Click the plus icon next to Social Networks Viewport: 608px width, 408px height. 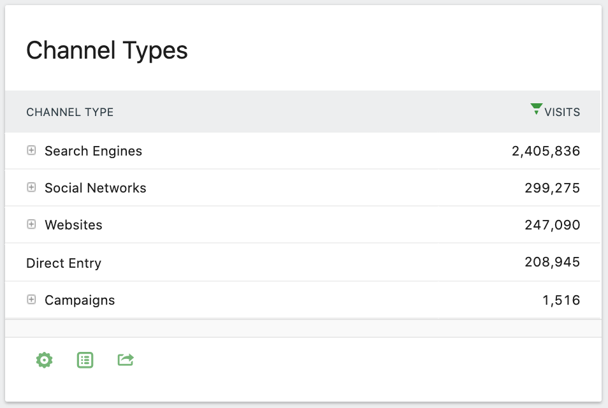(x=31, y=187)
